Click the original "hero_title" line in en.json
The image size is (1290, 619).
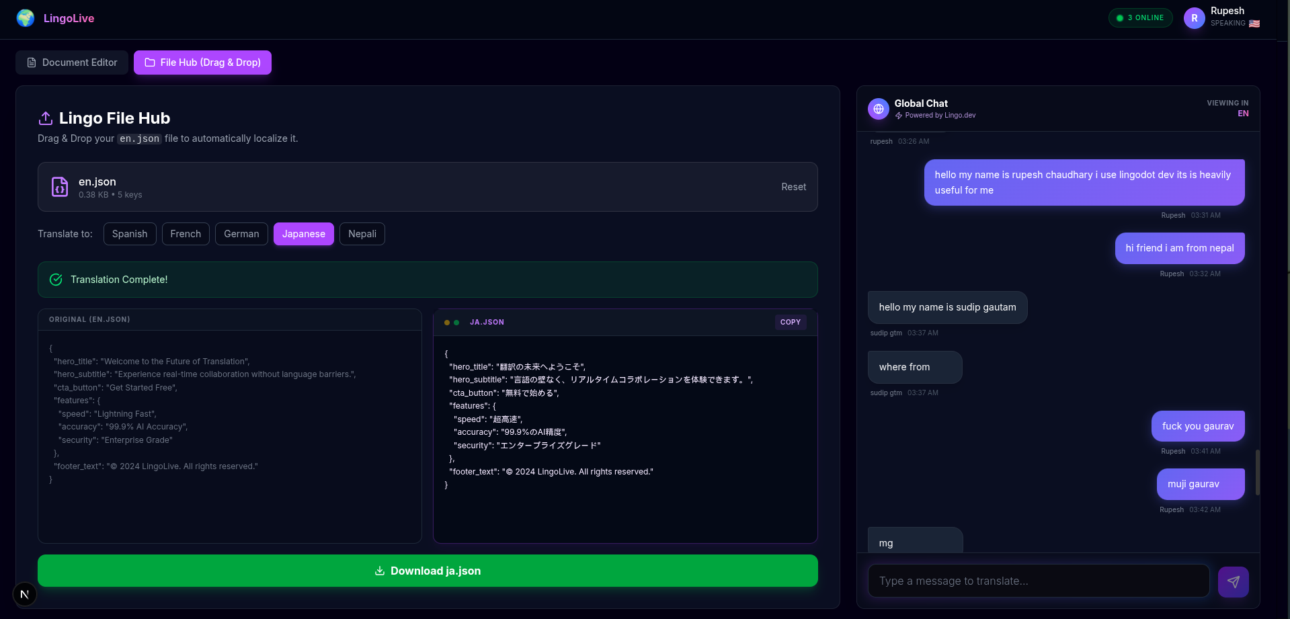(152, 362)
